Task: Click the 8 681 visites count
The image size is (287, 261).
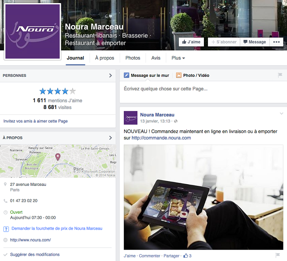Action: pos(57,107)
